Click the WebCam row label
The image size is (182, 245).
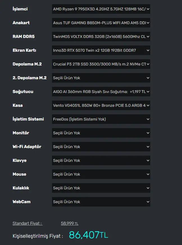click(x=22, y=201)
